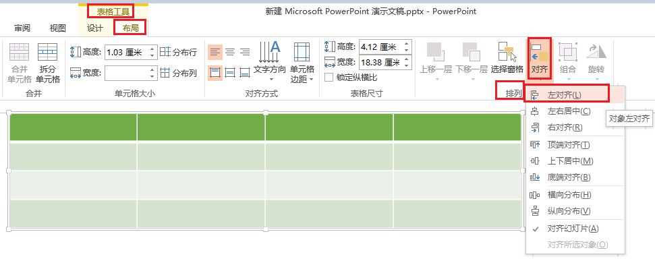Click the Split Cells (拆分单元格) icon
Screen dimensions: 655x263
click(x=48, y=52)
